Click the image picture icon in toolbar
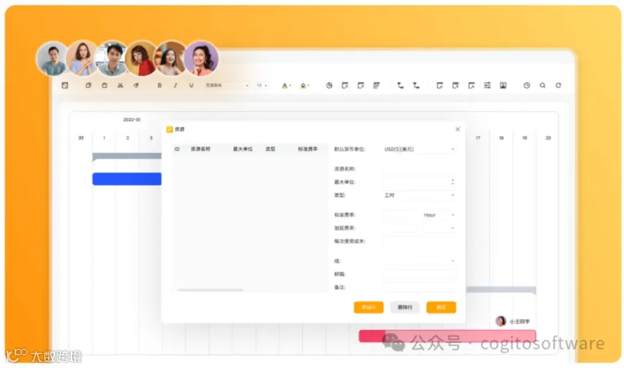Viewport: 624px width, 368px height. click(x=503, y=85)
